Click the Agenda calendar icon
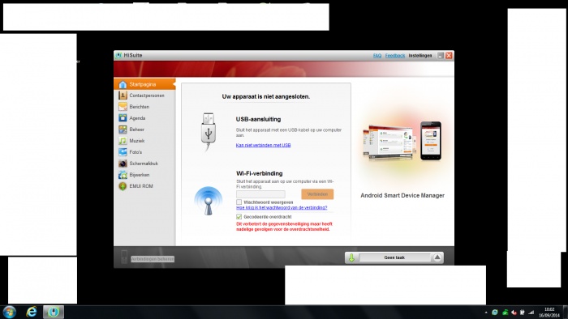Screen dimensions: 568x319 (123, 117)
